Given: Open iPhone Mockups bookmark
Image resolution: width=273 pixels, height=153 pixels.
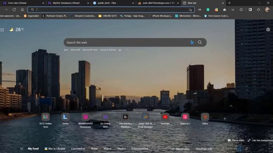Looking at the screenshot, I should (x=160, y=16).
